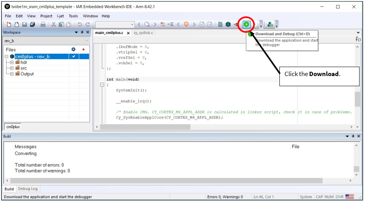The height and width of the screenshot is (202, 365).
Task: Pin the Workspace panel
Action: click(x=82, y=32)
